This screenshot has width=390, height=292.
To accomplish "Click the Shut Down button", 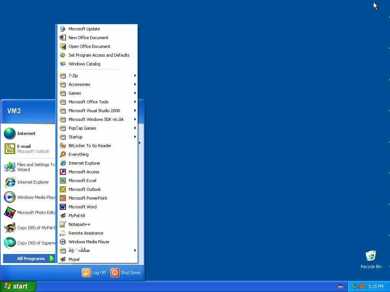I will [x=126, y=273].
